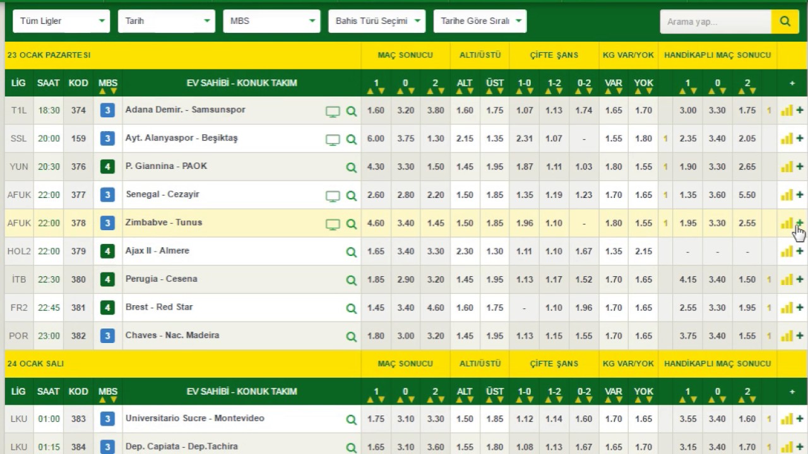
Task: Open the Tarihe Göre Sıralı sort dropdown
Action: click(x=480, y=21)
